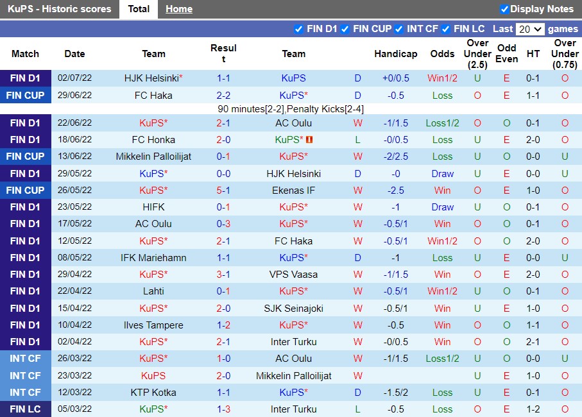Click the KTP Kotka team name

(153, 393)
